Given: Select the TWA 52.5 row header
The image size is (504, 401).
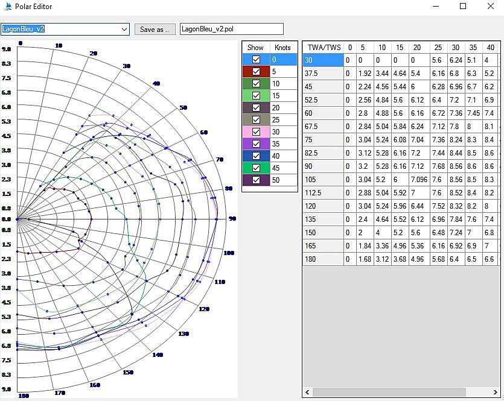Looking at the screenshot, I should tap(324, 100).
